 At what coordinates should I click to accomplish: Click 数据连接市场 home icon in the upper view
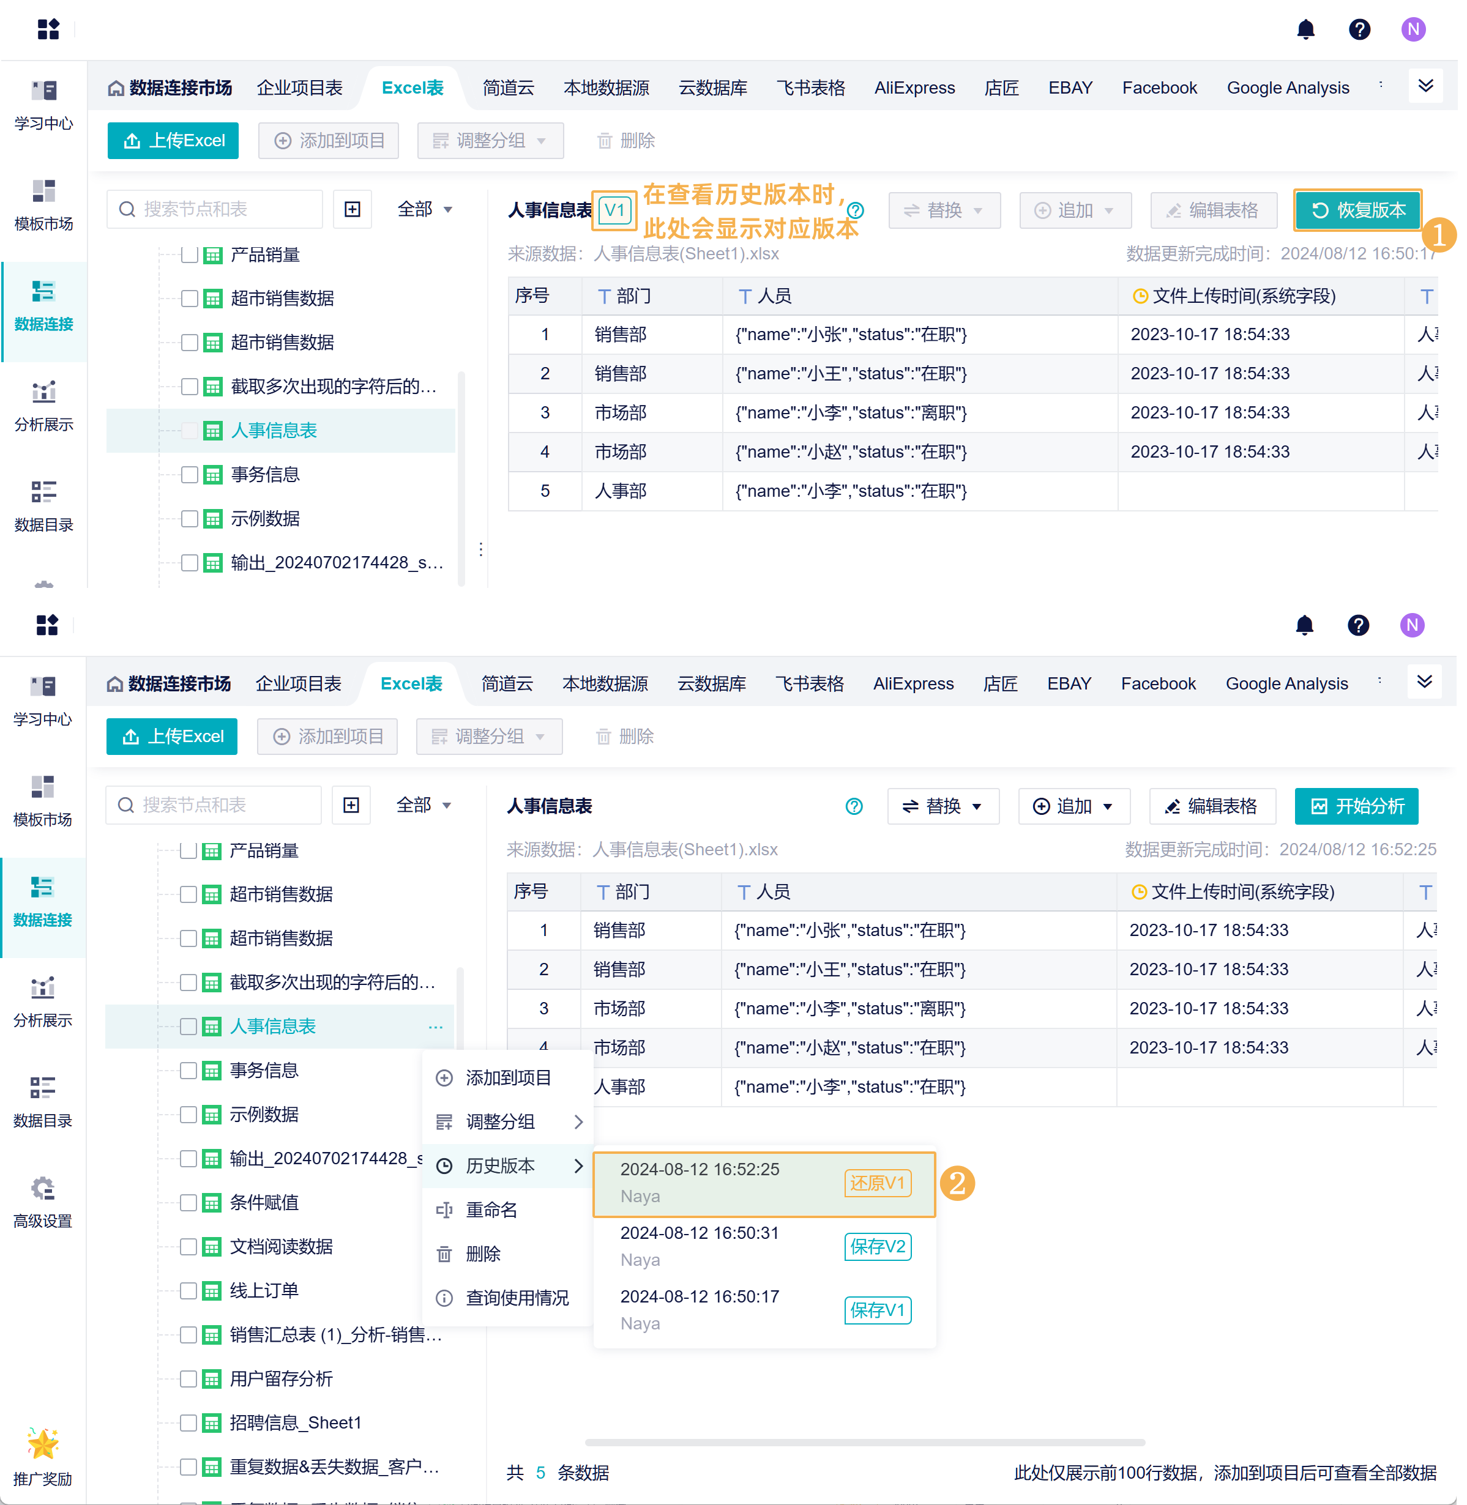pyautogui.click(x=116, y=88)
